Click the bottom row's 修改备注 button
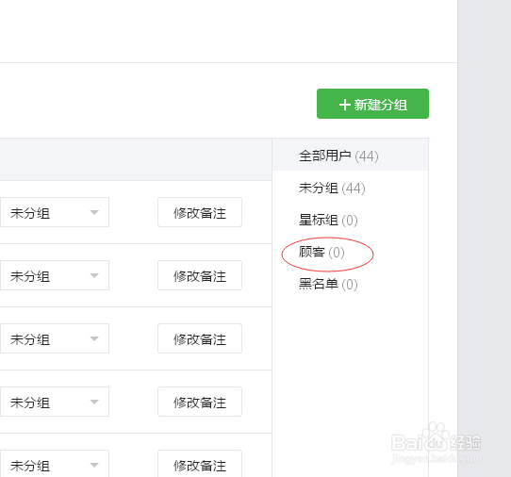The width and height of the screenshot is (511, 477). [200, 464]
